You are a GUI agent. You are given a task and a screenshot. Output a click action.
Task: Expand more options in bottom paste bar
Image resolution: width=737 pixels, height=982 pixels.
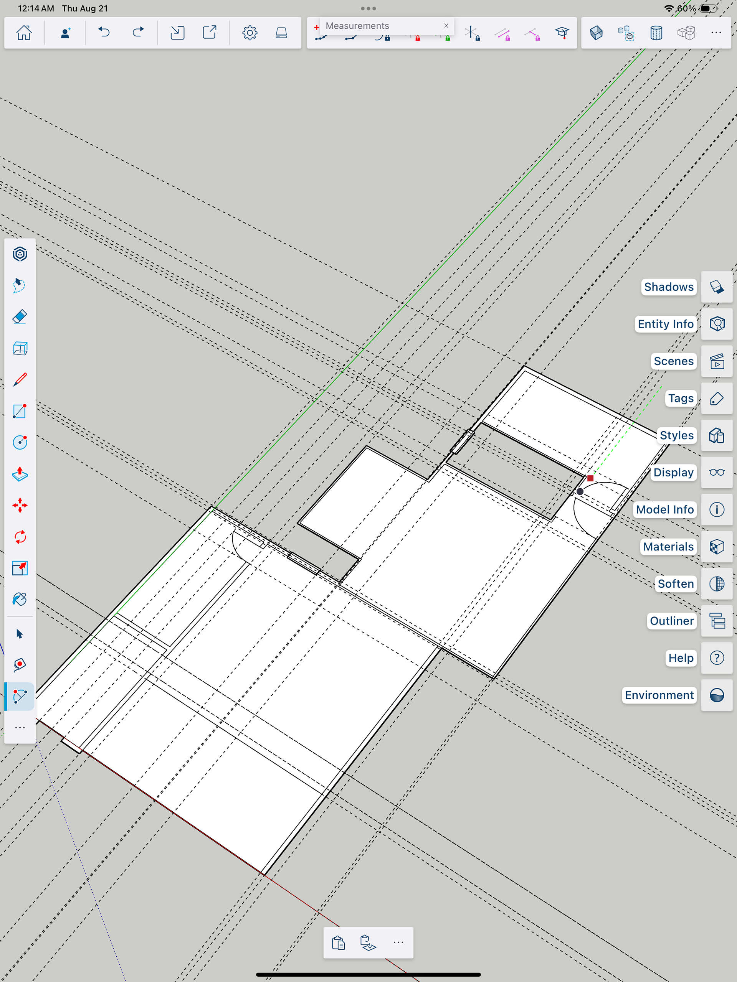398,942
